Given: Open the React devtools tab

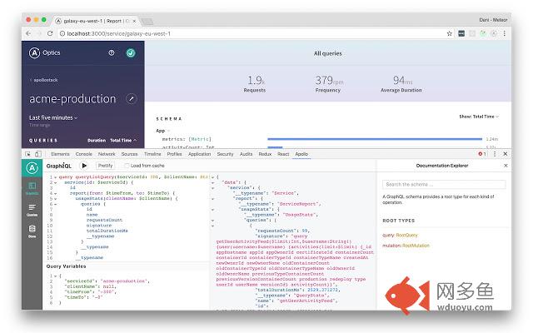Looking at the screenshot, I should pyautogui.click(x=283, y=154).
